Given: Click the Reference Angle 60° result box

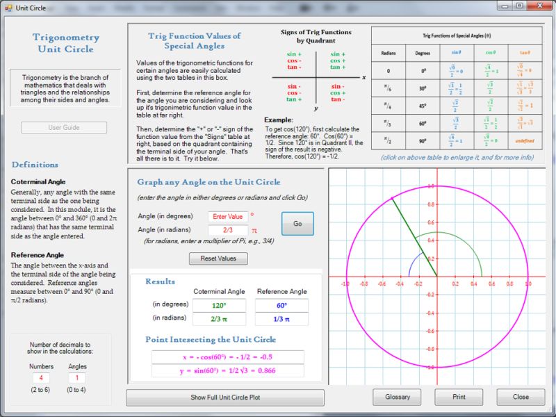Looking at the screenshot, I should tap(283, 306).
